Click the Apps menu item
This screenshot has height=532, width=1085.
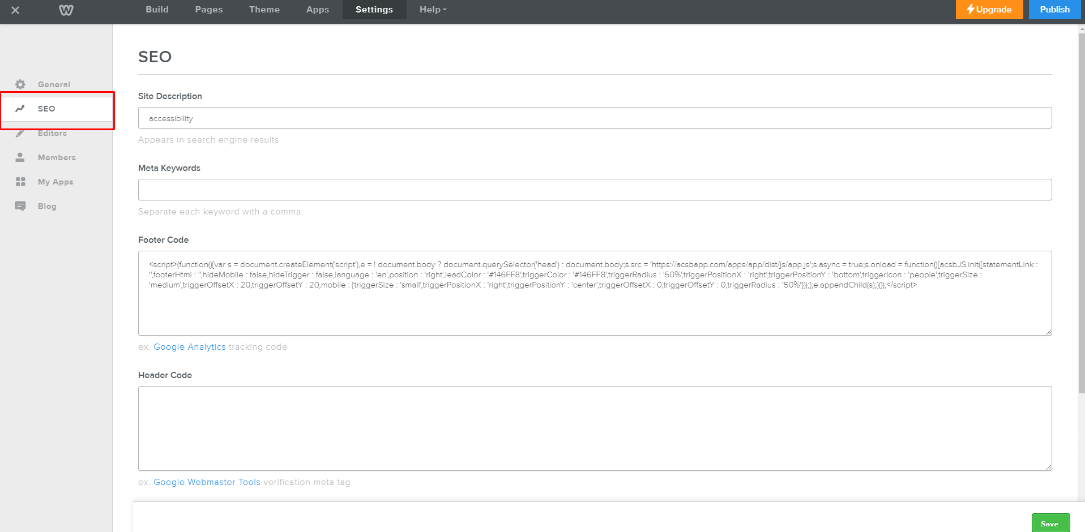(x=317, y=10)
